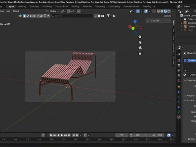This screenshot has height=147, width=196.
Task: Expand the Transform panel
Action: coord(158,21)
